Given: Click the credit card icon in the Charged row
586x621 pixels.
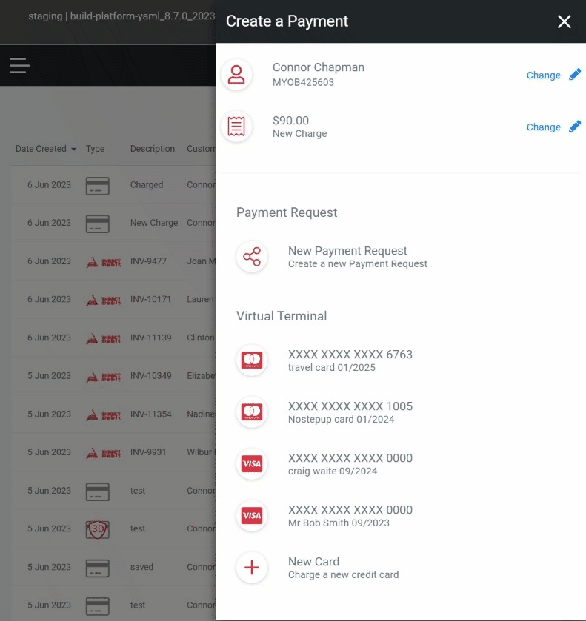Looking at the screenshot, I should point(98,186).
